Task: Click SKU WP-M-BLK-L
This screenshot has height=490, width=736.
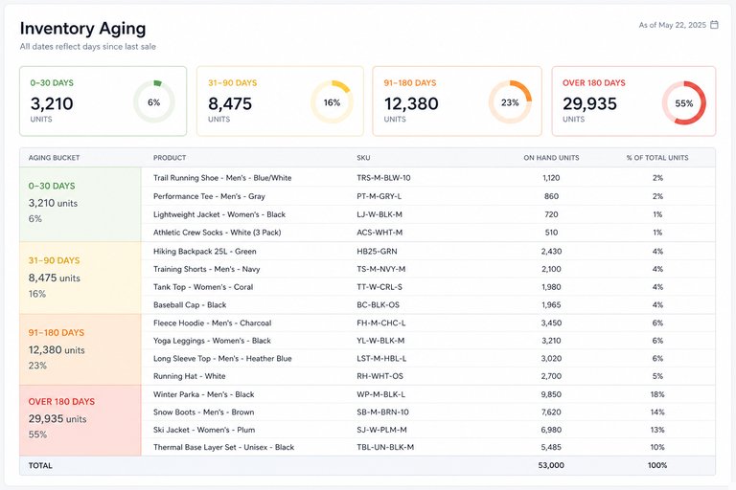Action: [x=380, y=395]
